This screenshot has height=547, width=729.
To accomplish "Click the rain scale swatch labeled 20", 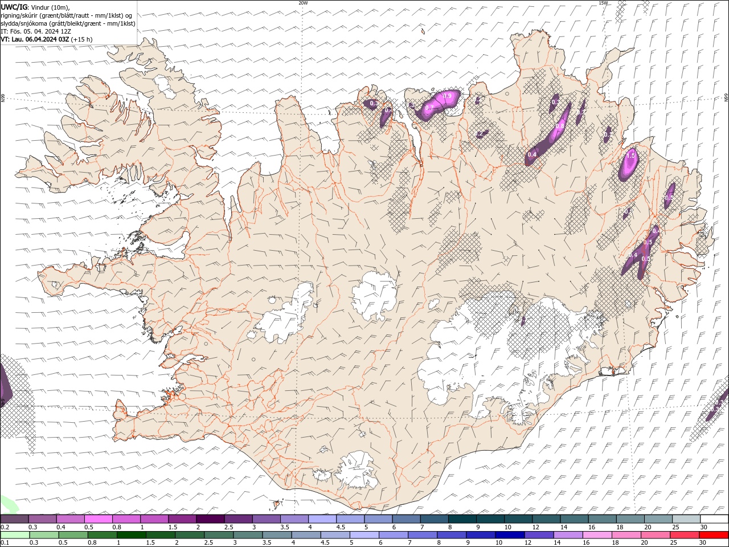I will click(x=655, y=535).
